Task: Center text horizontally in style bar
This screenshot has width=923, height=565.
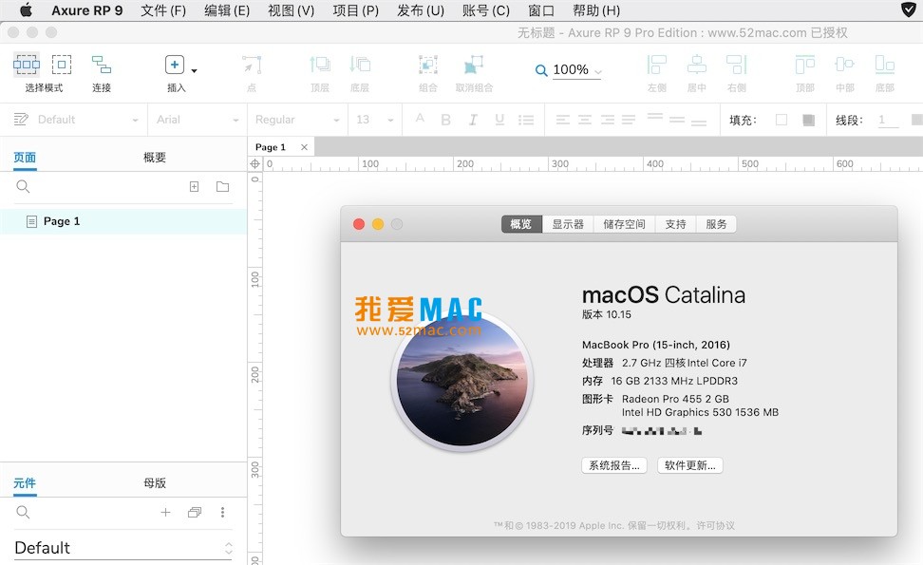Action: click(585, 120)
